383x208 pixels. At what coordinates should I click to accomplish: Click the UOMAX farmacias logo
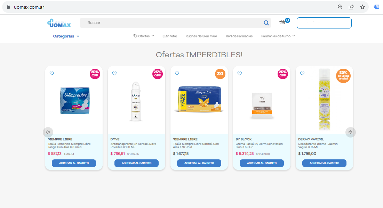pos(59,22)
